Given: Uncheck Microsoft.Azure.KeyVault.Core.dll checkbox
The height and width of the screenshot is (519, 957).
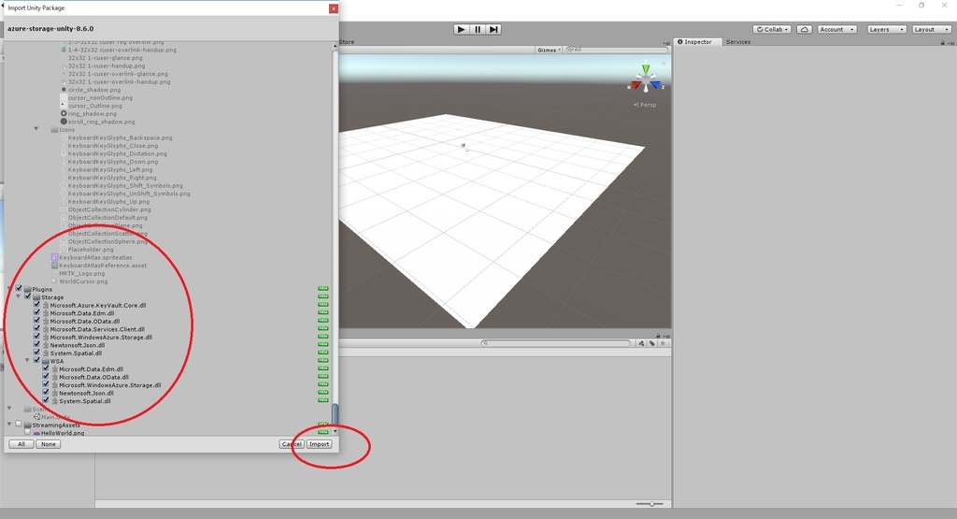Looking at the screenshot, I should pos(36,304).
